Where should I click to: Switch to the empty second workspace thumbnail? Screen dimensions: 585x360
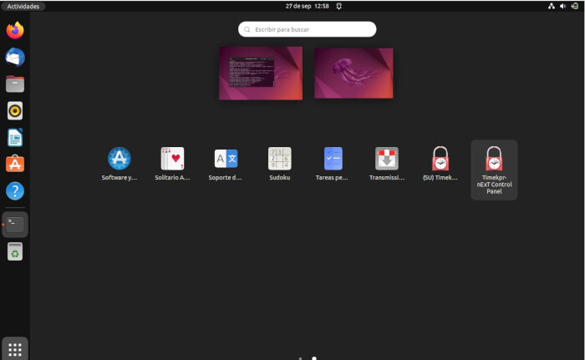(354, 73)
